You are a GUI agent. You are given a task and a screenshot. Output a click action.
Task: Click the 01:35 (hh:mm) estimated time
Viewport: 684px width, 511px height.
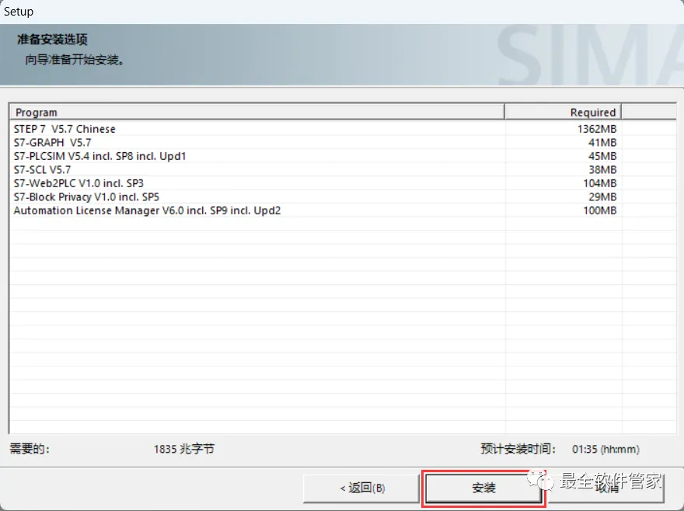605,449
